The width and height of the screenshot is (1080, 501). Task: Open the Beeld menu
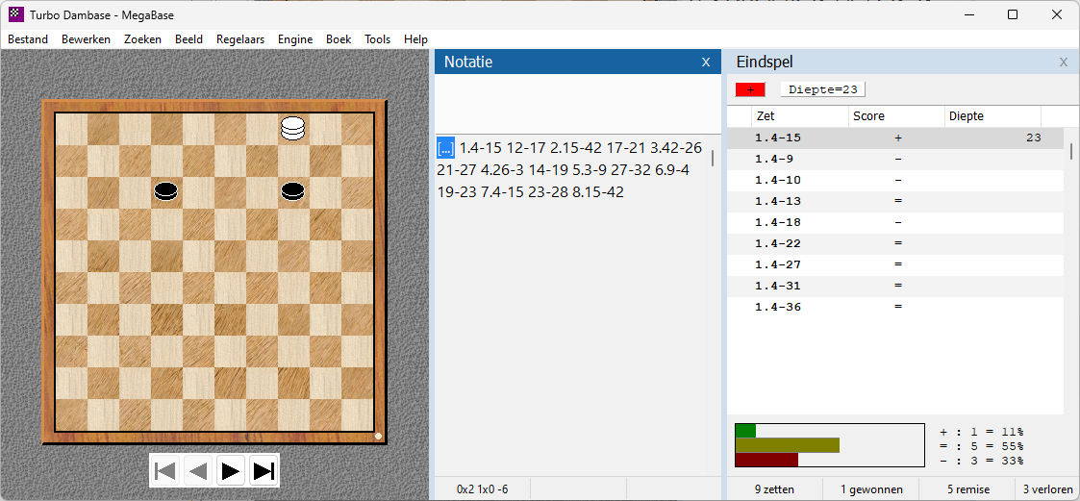pos(188,39)
